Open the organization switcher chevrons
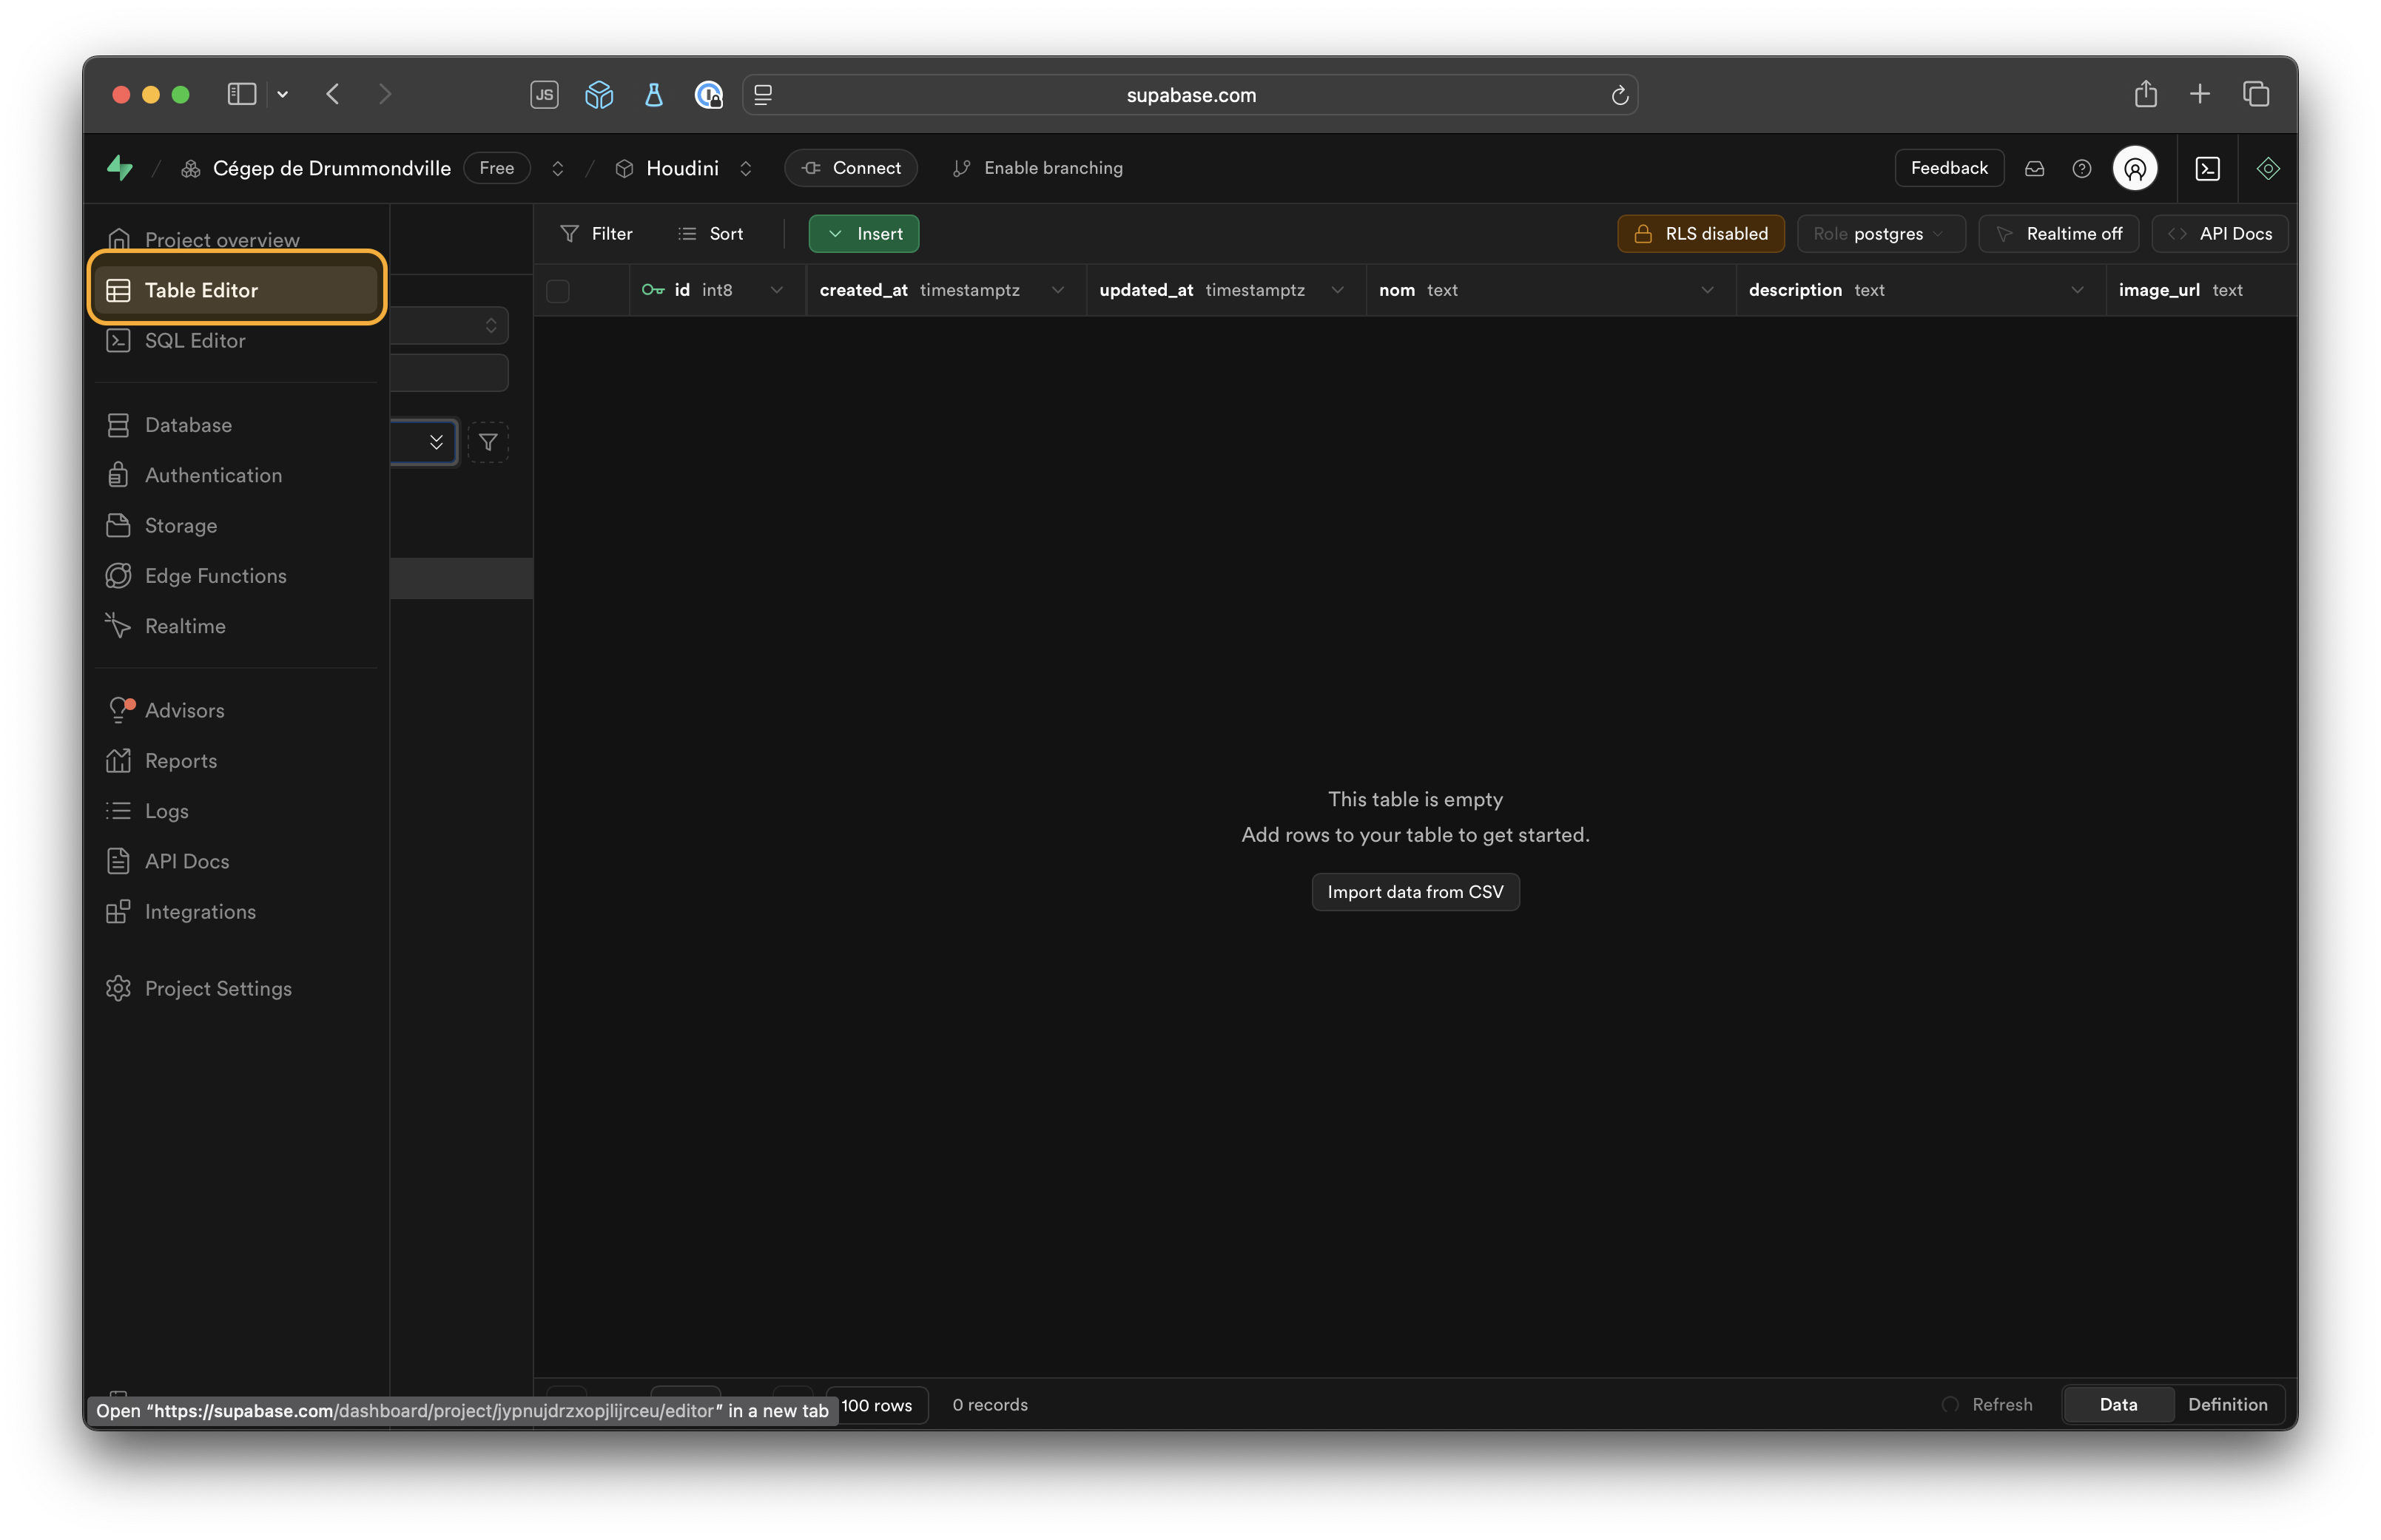Viewport: 2381px width, 1540px height. [x=558, y=168]
